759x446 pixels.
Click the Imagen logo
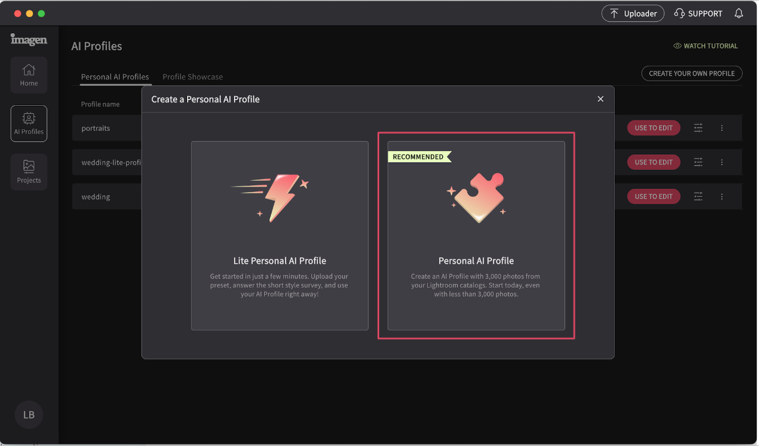(29, 39)
